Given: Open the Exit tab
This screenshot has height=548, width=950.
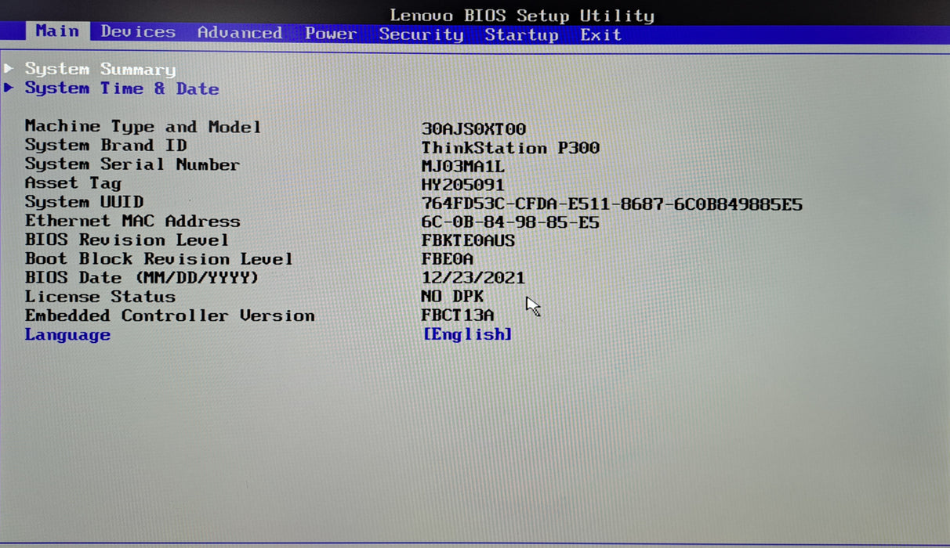Looking at the screenshot, I should tap(601, 35).
